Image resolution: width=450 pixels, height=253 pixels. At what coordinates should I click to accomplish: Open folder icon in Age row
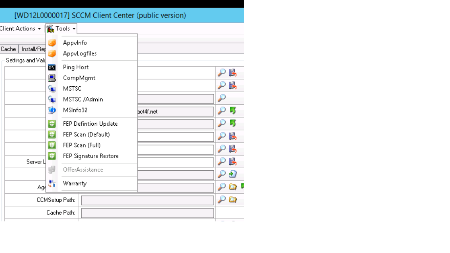[x=233, y=187]
